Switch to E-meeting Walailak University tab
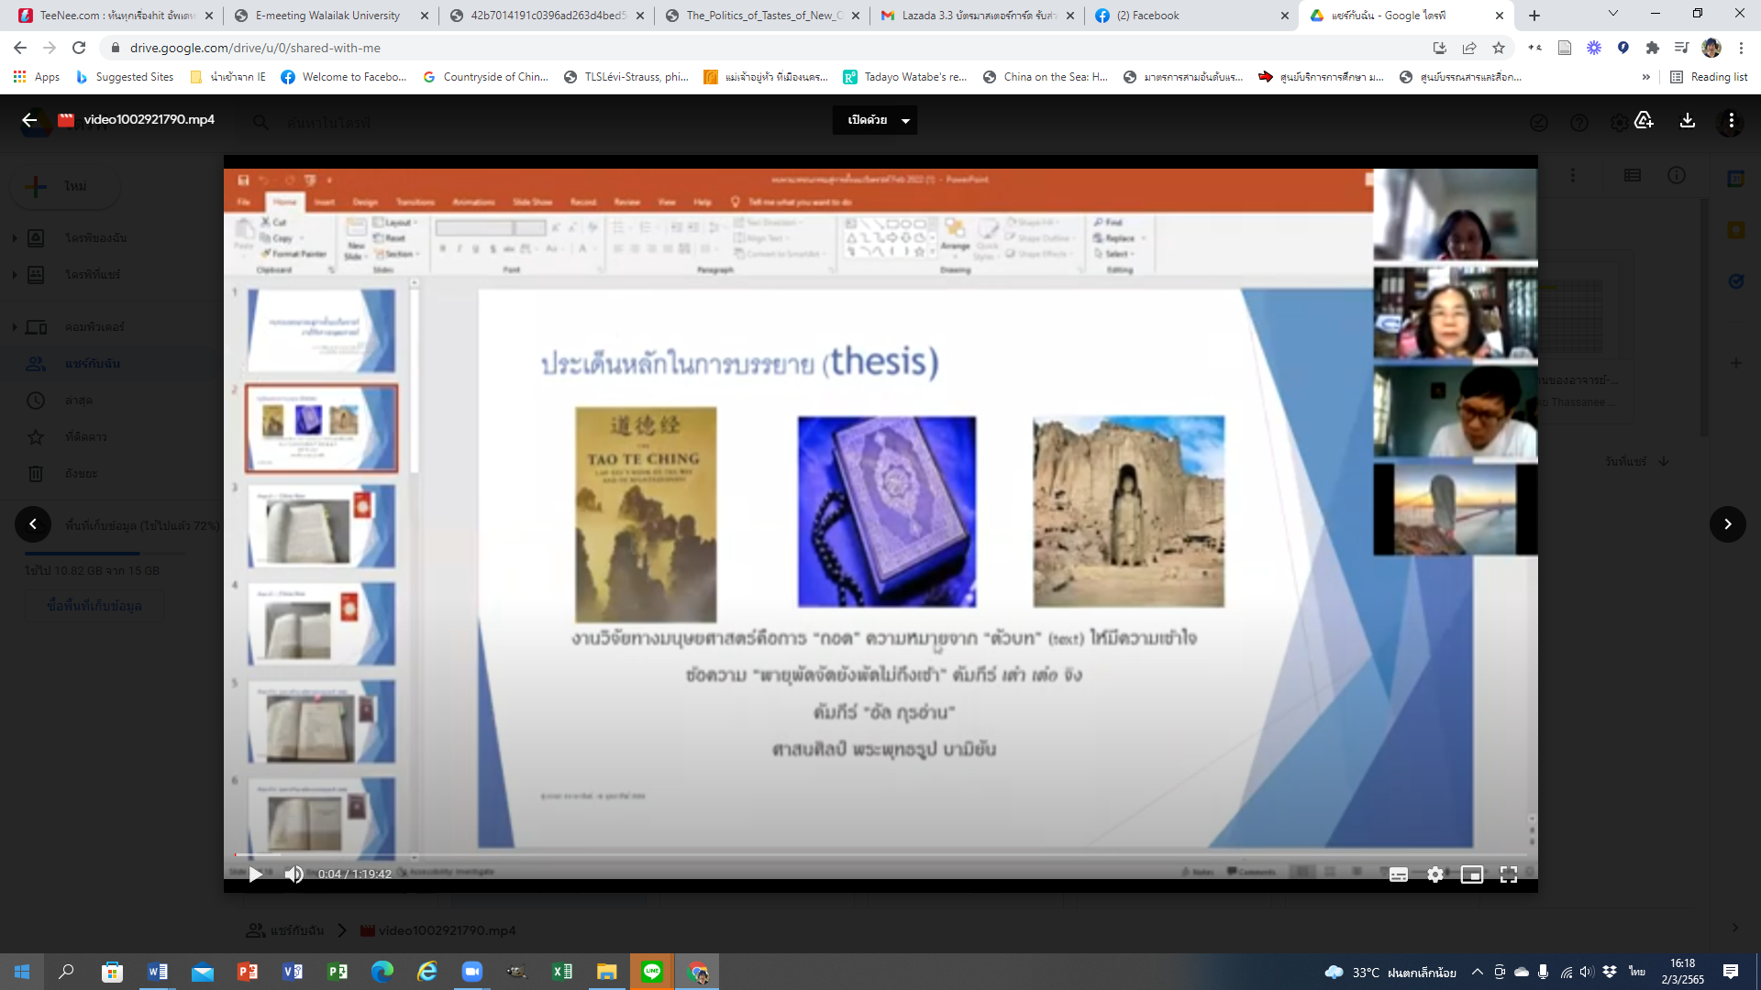1761x990 pixels. [327, 16]
